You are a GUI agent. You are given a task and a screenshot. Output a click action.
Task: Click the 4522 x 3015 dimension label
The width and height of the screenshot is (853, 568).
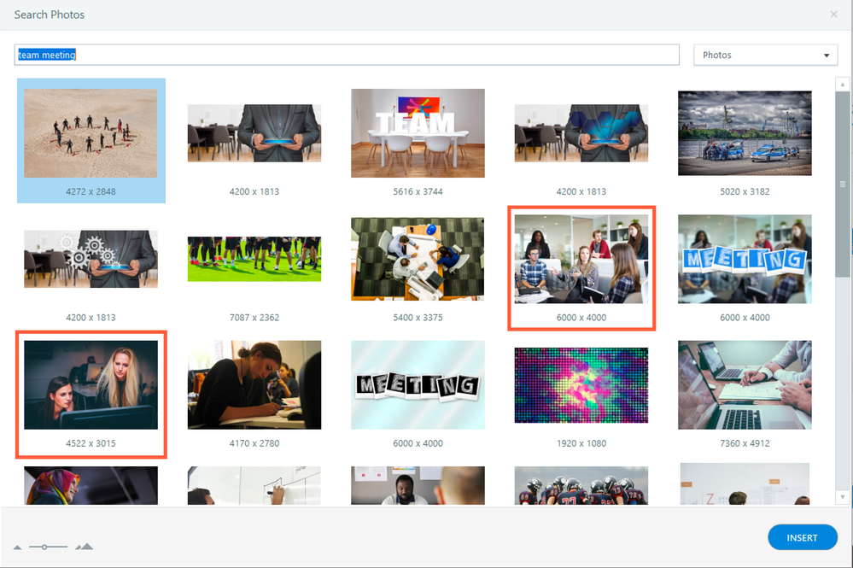tap(91, 443)
